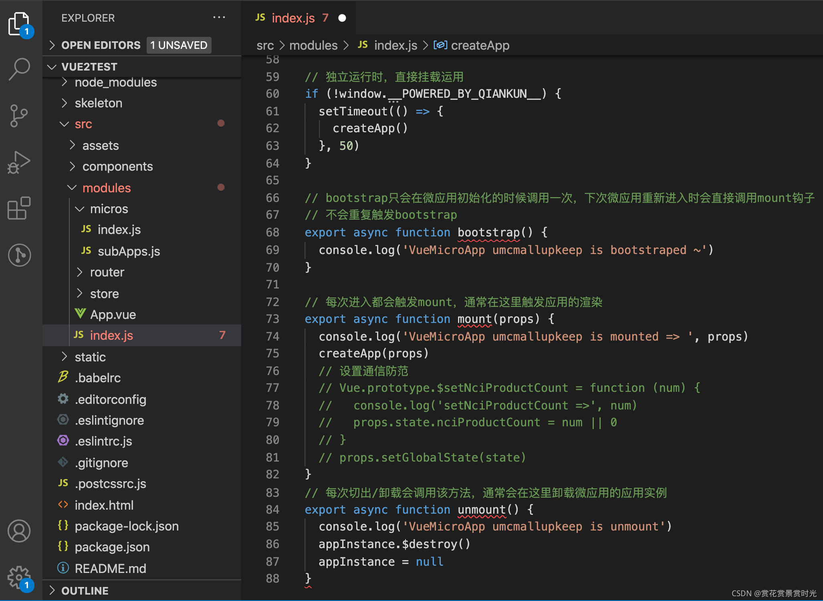Expand the router folder

tap(107, 272)
